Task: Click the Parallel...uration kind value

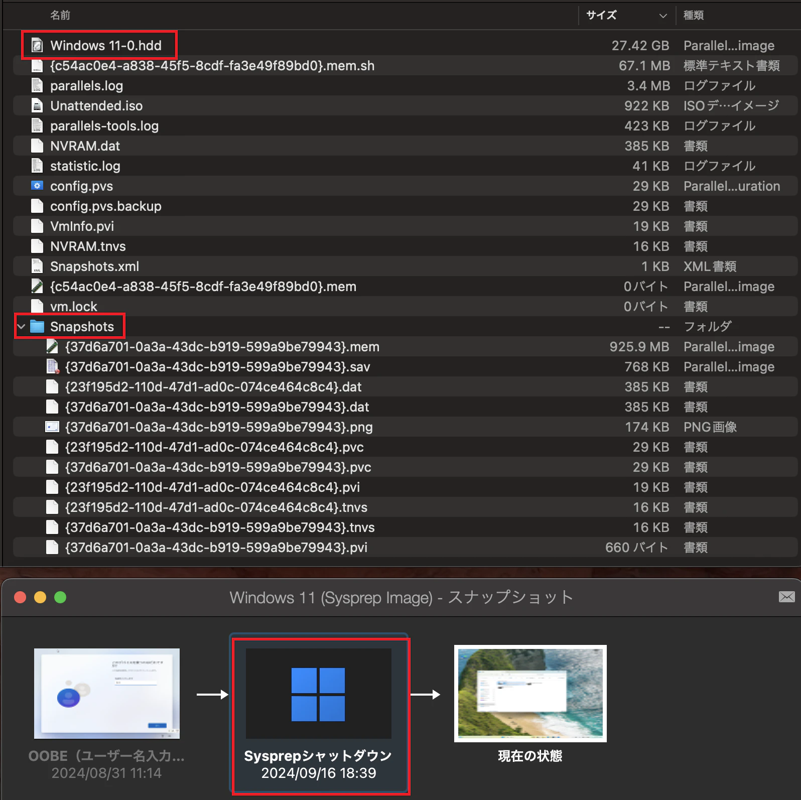Action: coord(732,186)
